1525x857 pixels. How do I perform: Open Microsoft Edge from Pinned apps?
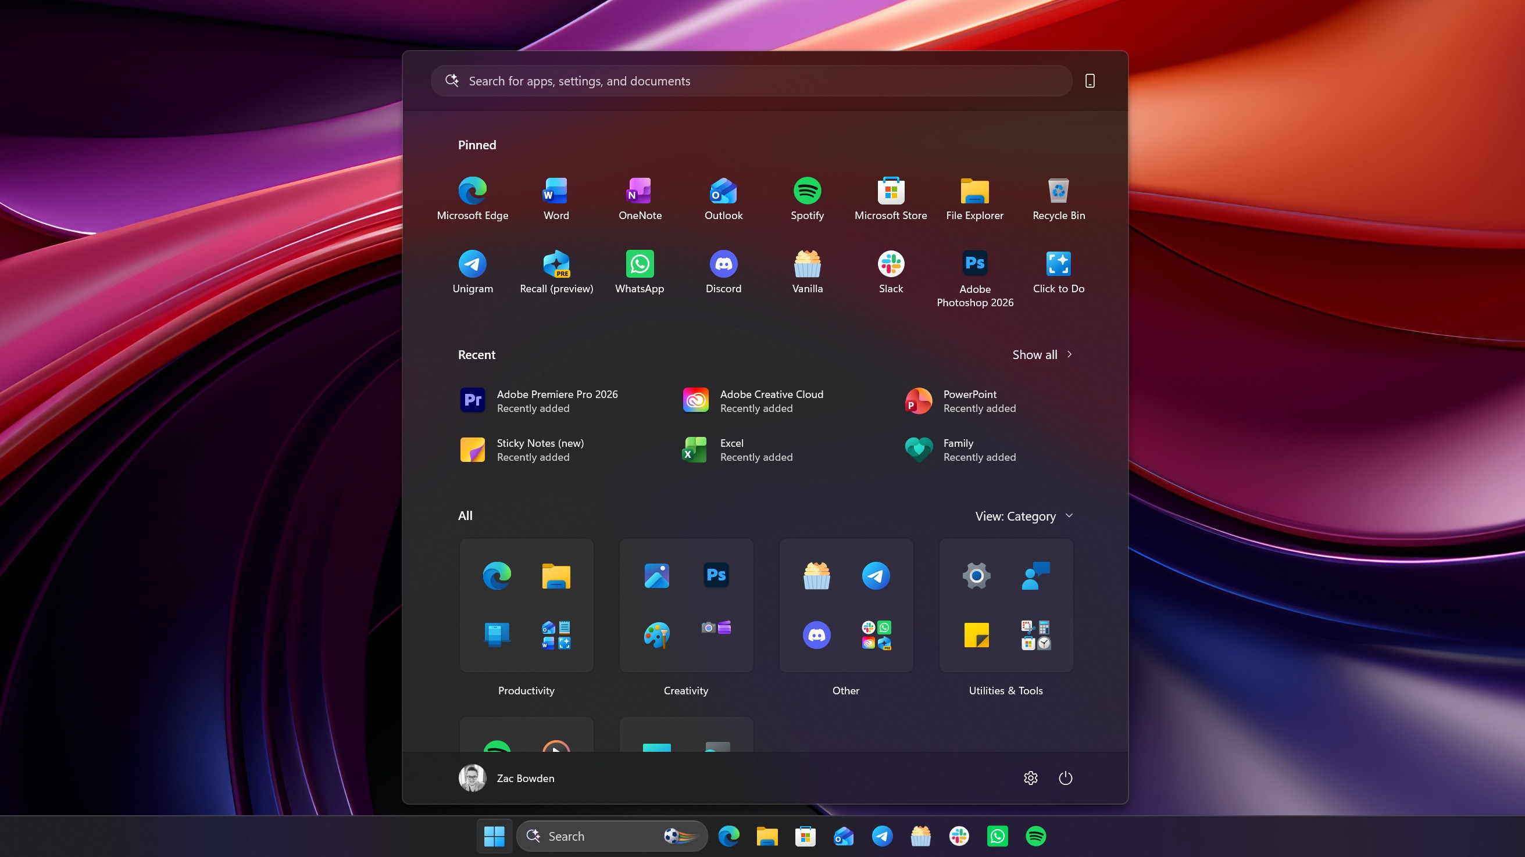coord(473,199)
